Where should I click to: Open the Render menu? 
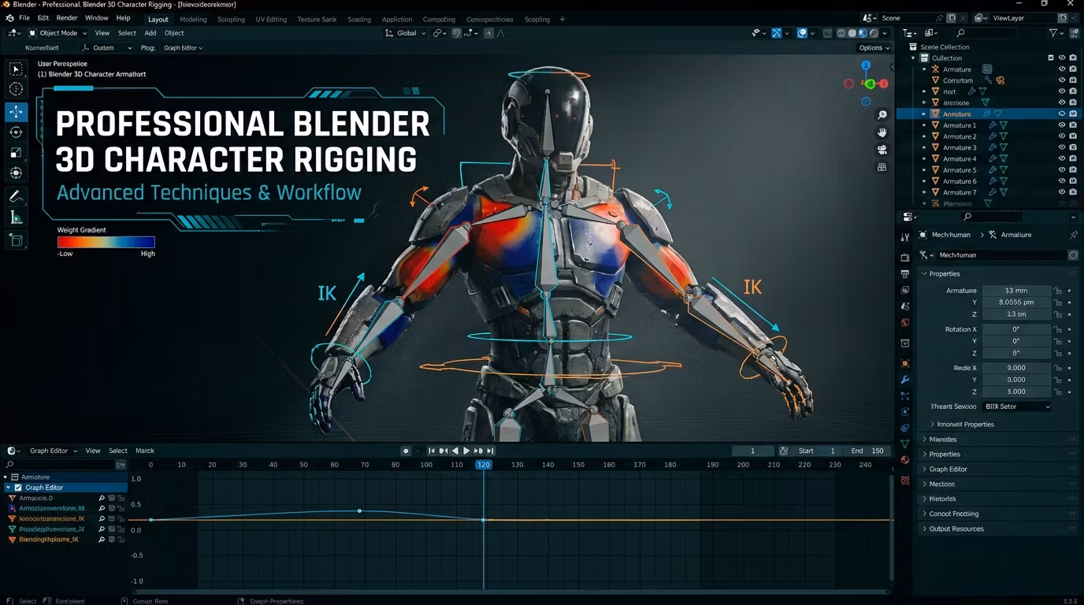point(67,18)
